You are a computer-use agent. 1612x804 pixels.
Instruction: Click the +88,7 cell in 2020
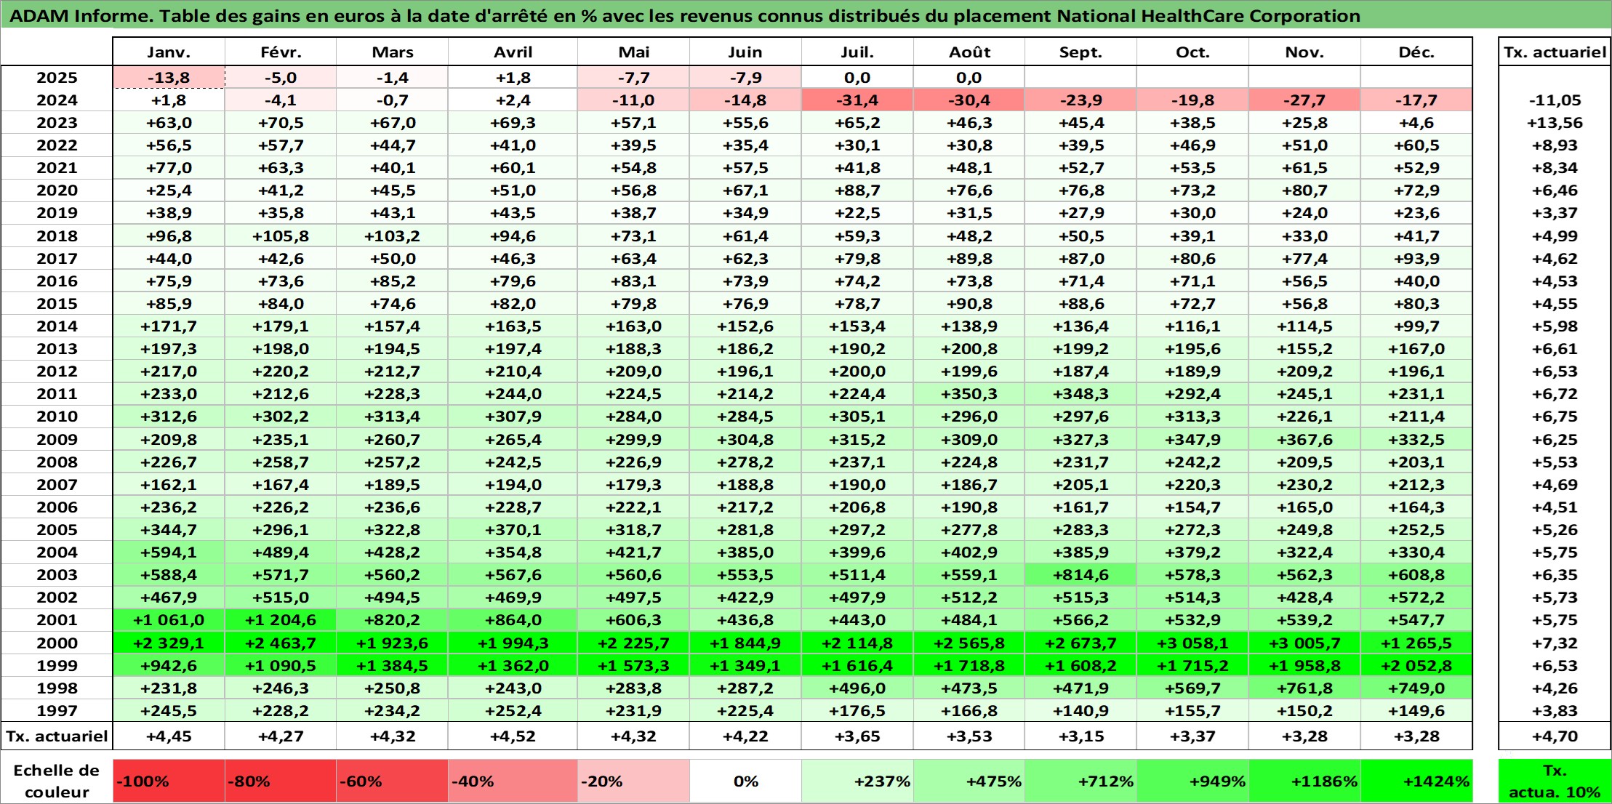[857, 190]
